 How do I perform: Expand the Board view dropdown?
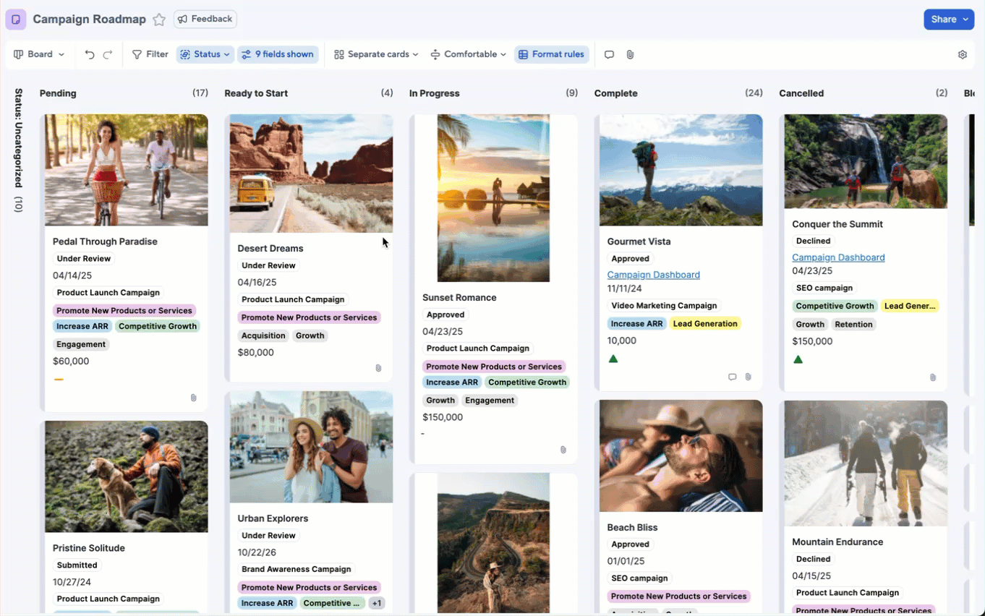tap(39, 54)
